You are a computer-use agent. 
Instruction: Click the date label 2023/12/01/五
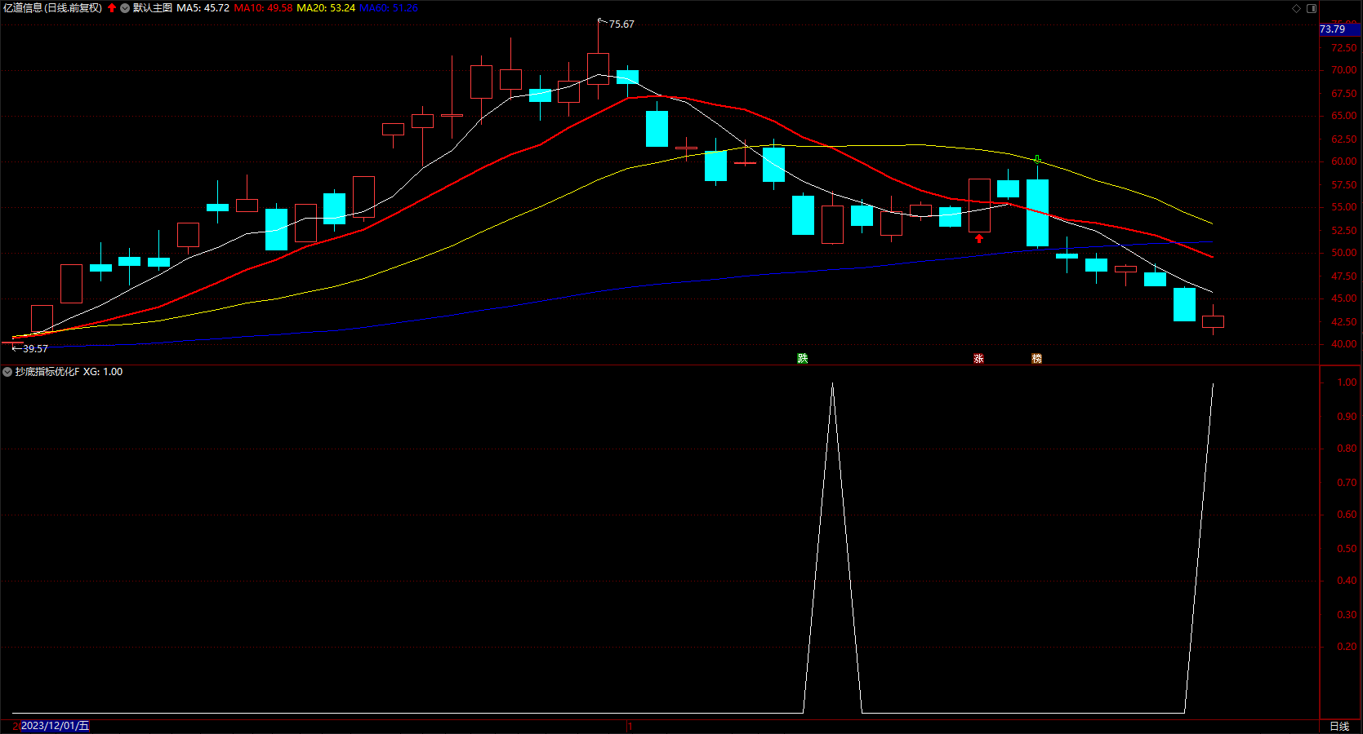[x=55, y=726]
